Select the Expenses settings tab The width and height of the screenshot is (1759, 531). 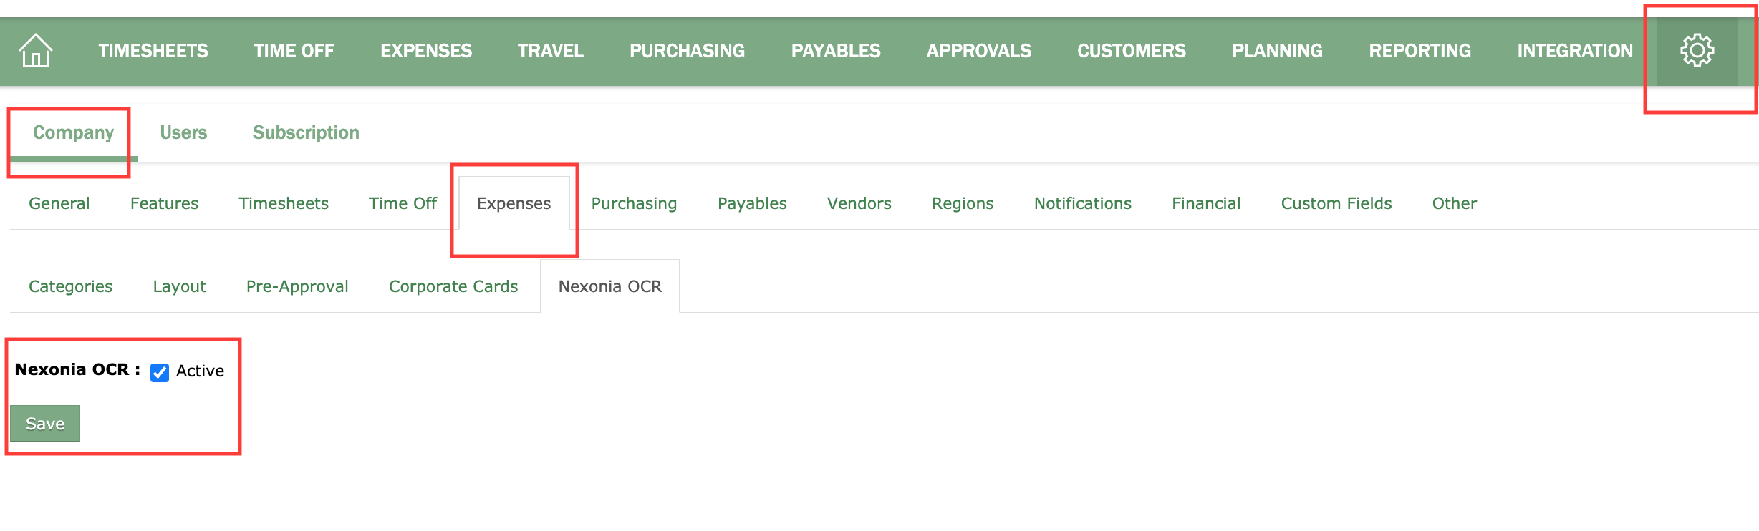pyautogui.click(x=514, y=203)
